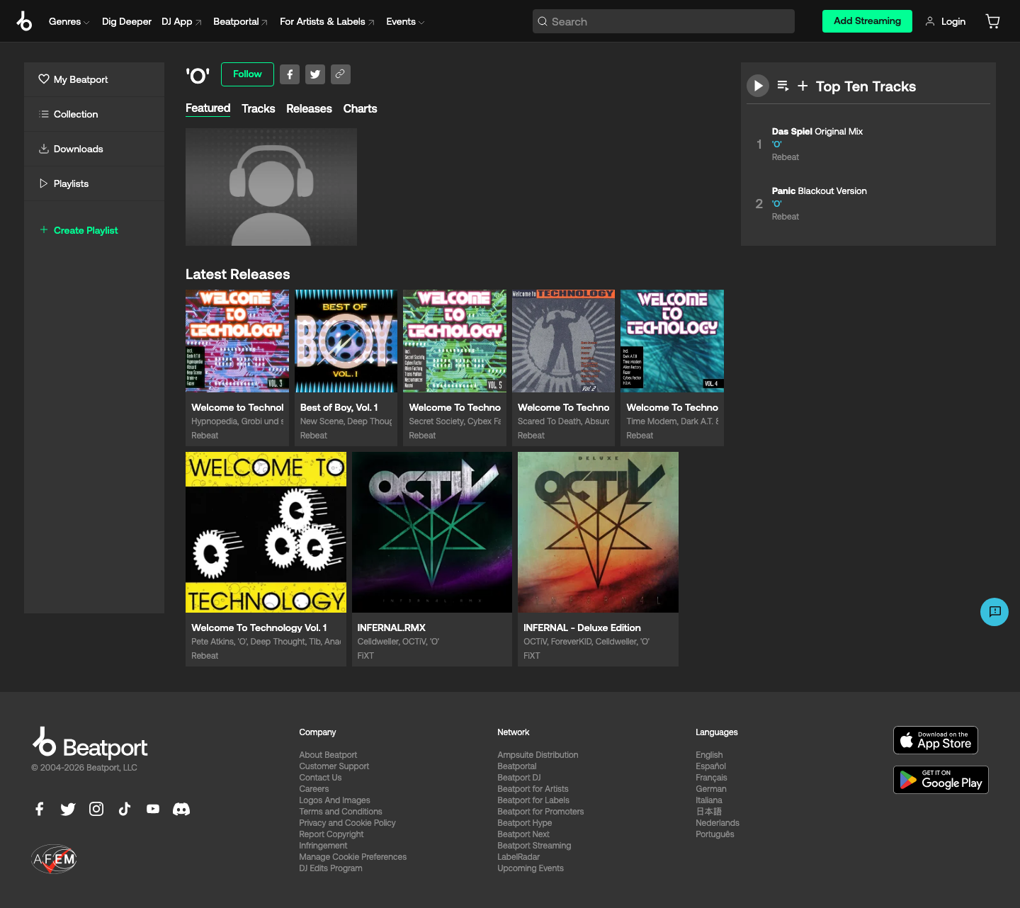Open Beatport TikTok page in footer

click(125, 809)
